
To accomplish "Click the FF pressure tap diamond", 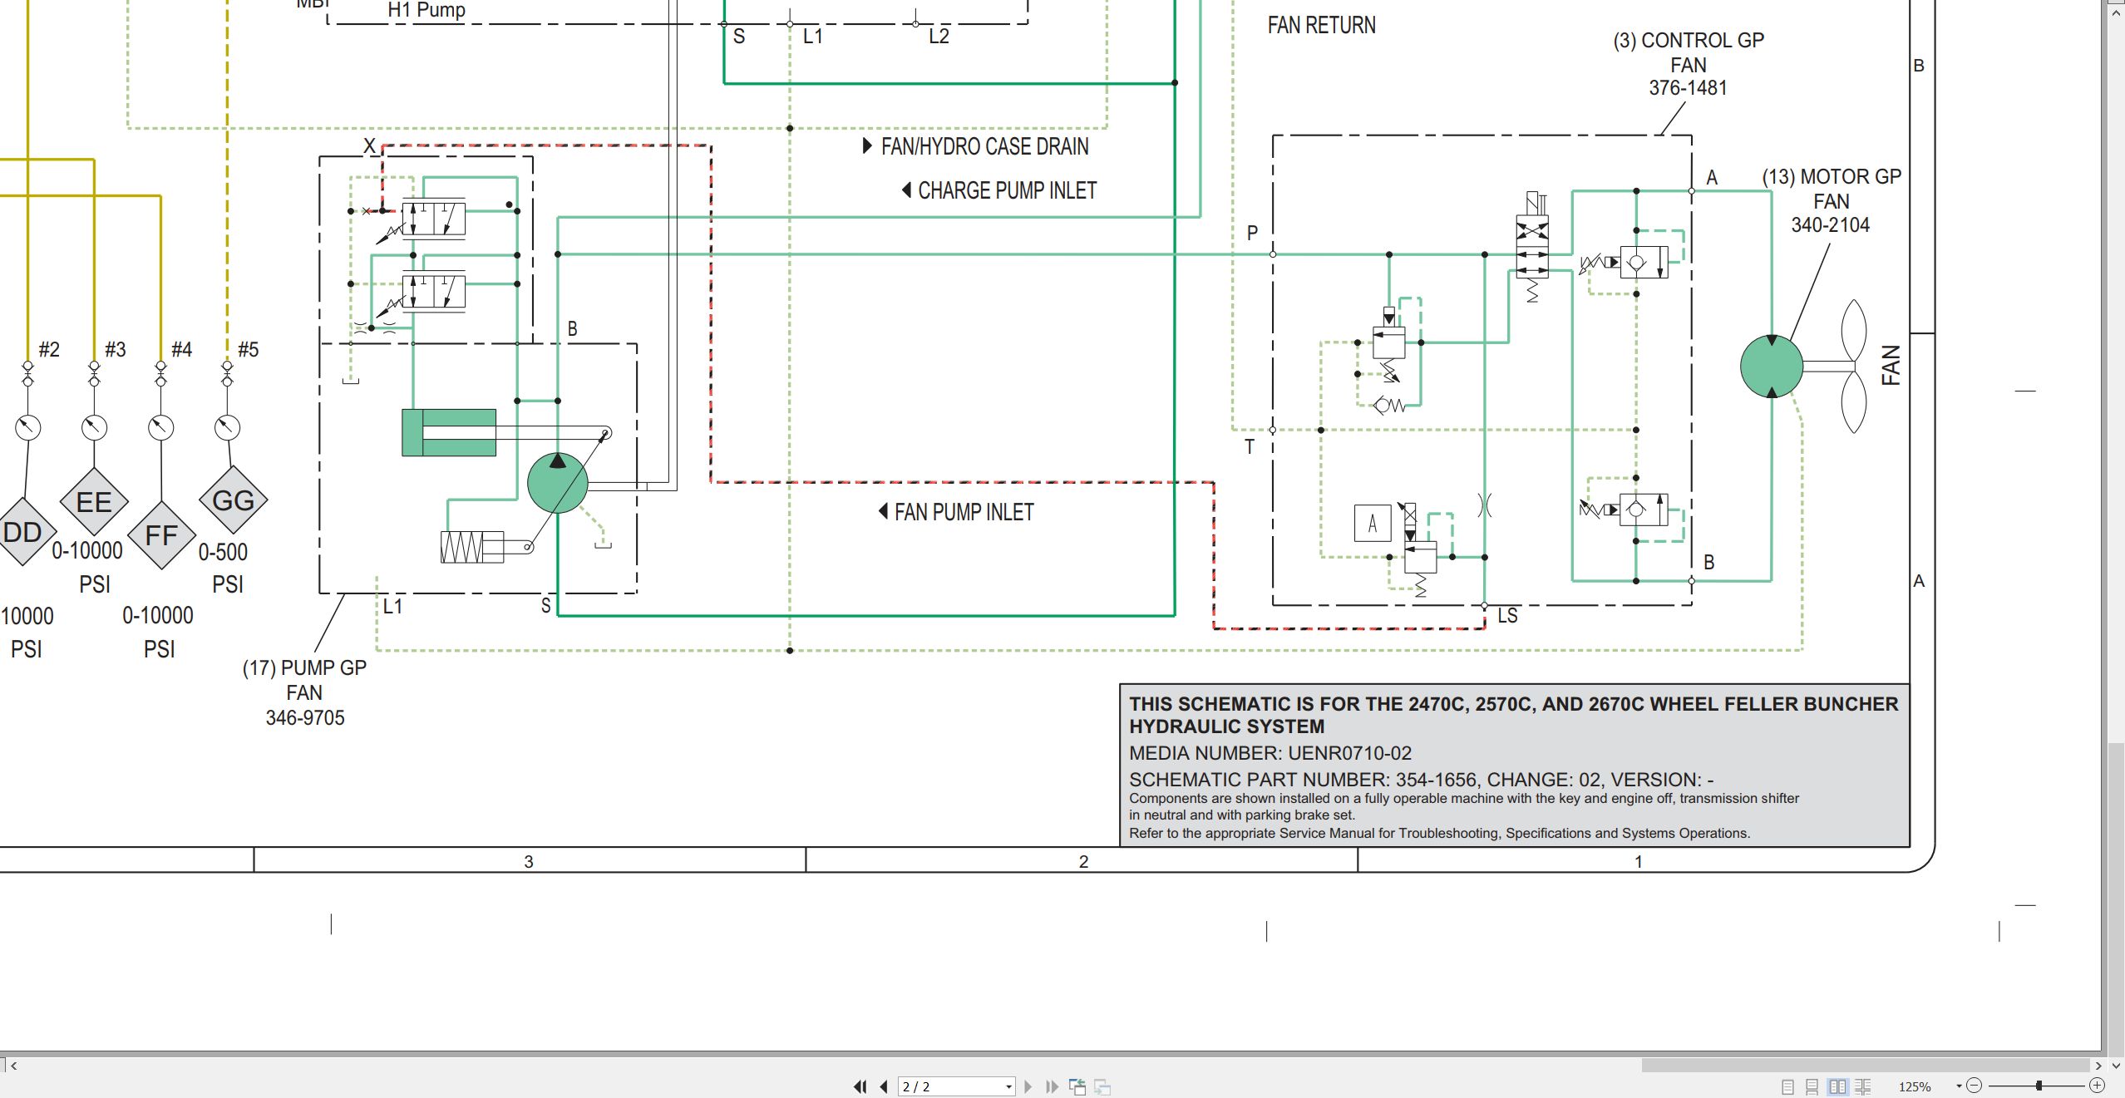I will click(161, 535).
